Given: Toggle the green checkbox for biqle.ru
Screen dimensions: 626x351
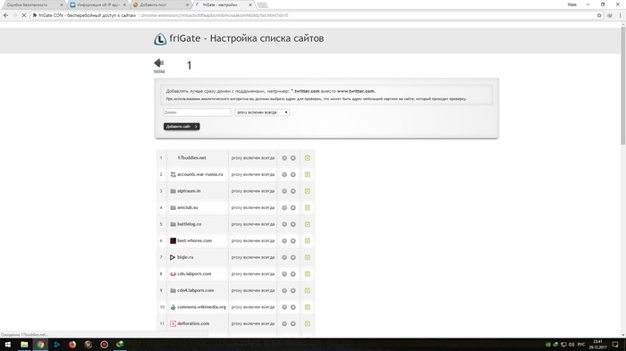Looking at the screenshot, I should [308, 257].
